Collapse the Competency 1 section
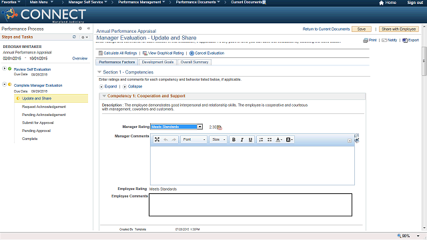This screenshot has width=427, height=240. coord(104,96)
